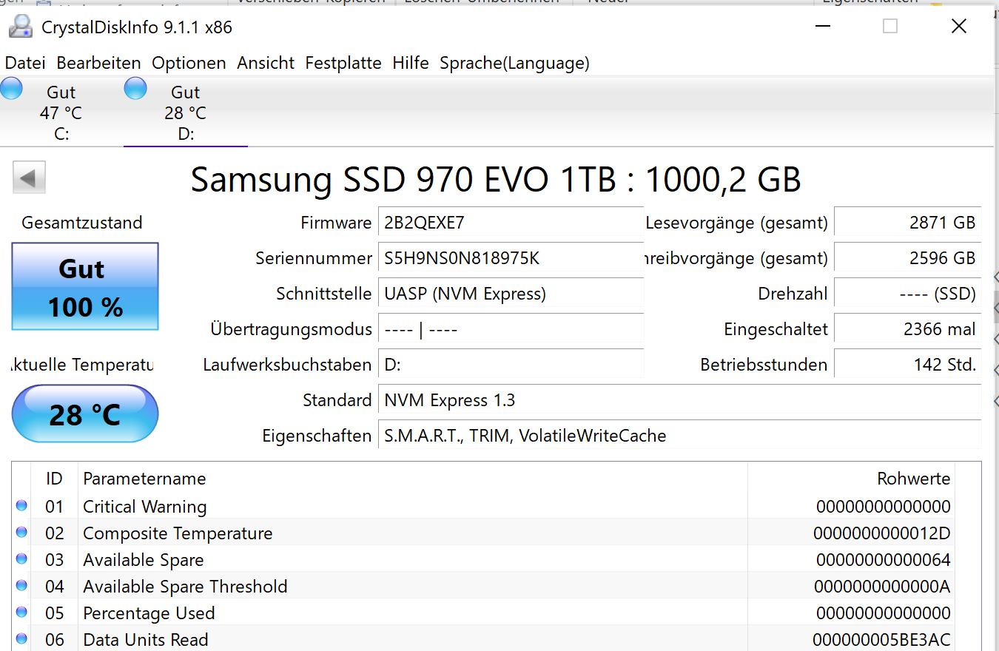The image size is (999, 651).
Task: Click the status indicator beside Percentage Used
Action: click(21, 613)
